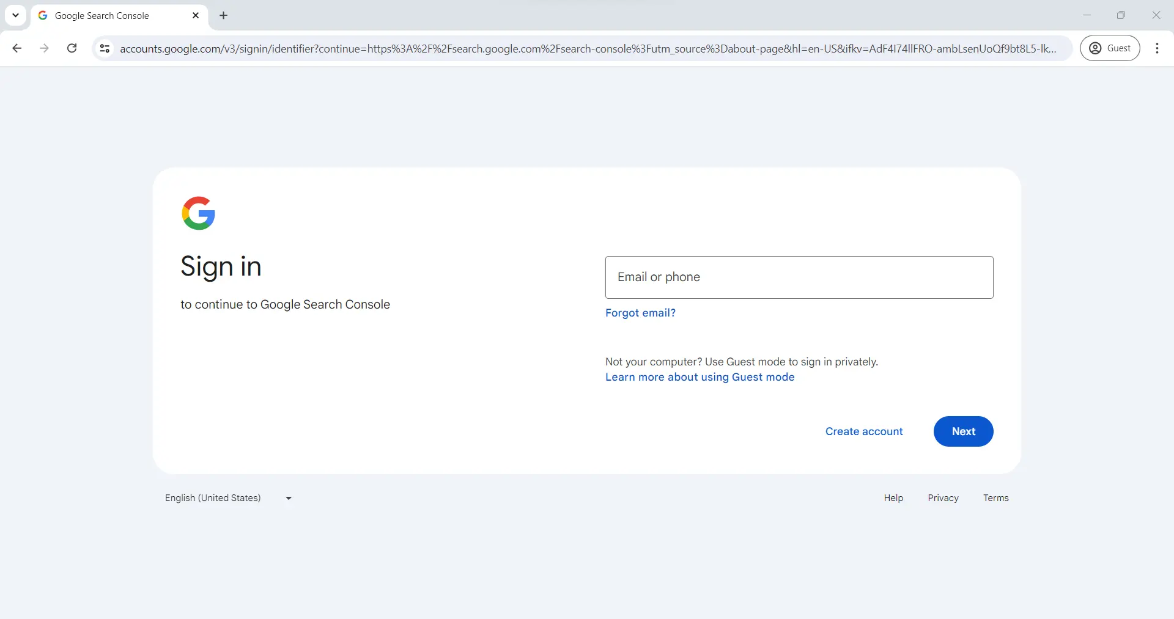Expand the English (United States) language dropdown
This screenshot has height=619, width=1174.
tap(229, 498)
